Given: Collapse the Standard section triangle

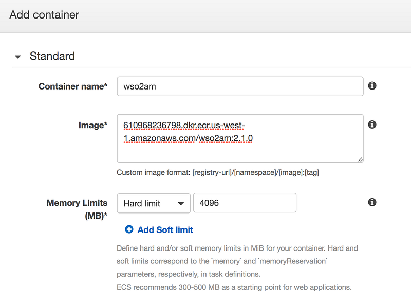Looking at the screenshot, I should [18, 57].
